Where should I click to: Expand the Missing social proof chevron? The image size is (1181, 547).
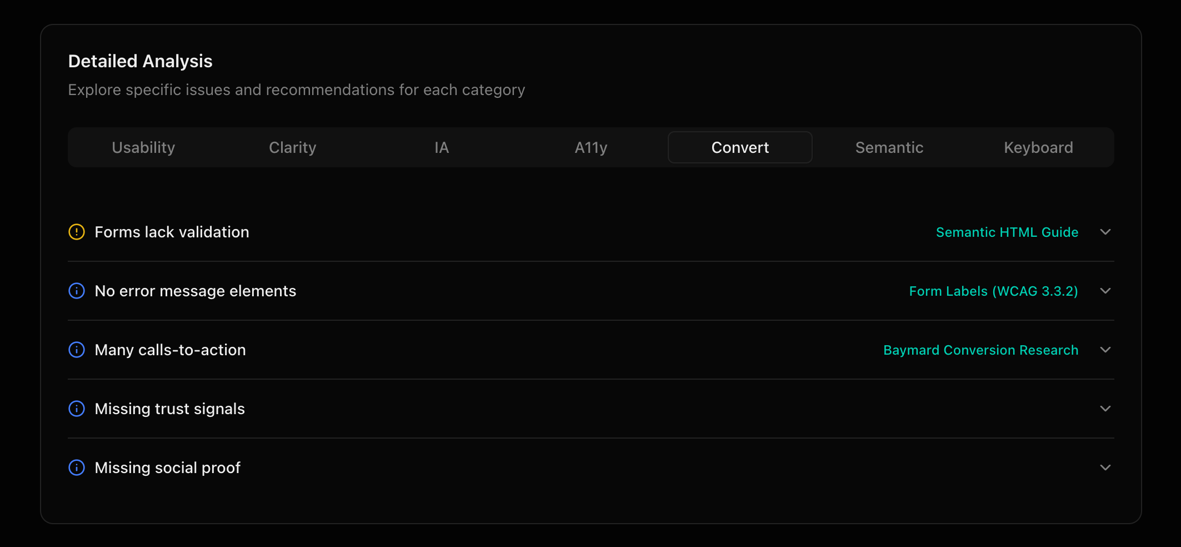click(1105, 468)
